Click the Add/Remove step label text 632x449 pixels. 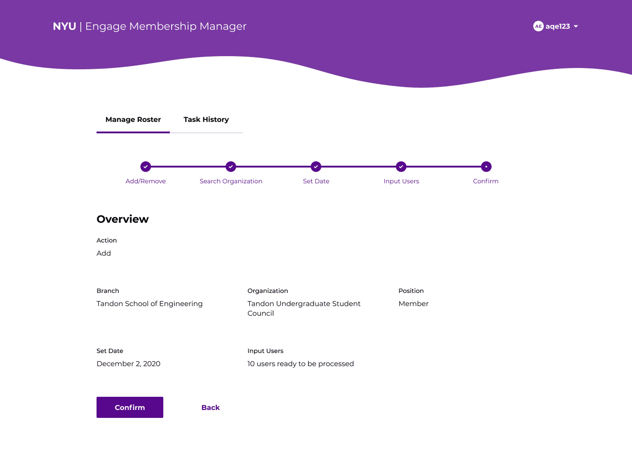[x=146, y=181]
